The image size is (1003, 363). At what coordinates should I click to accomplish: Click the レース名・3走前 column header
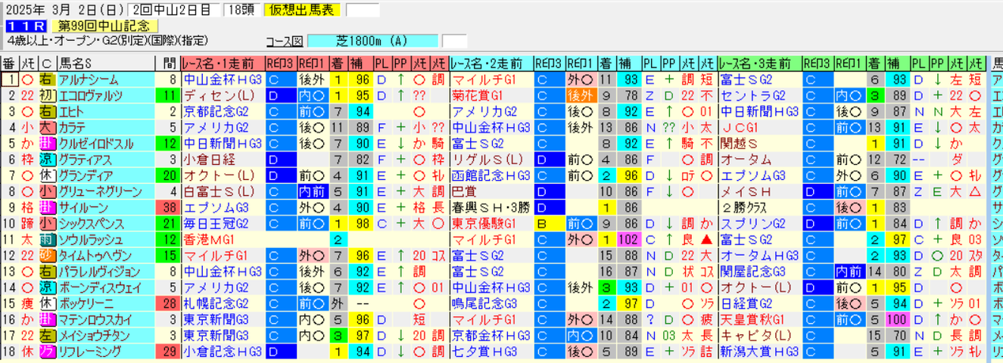point(759,63)
